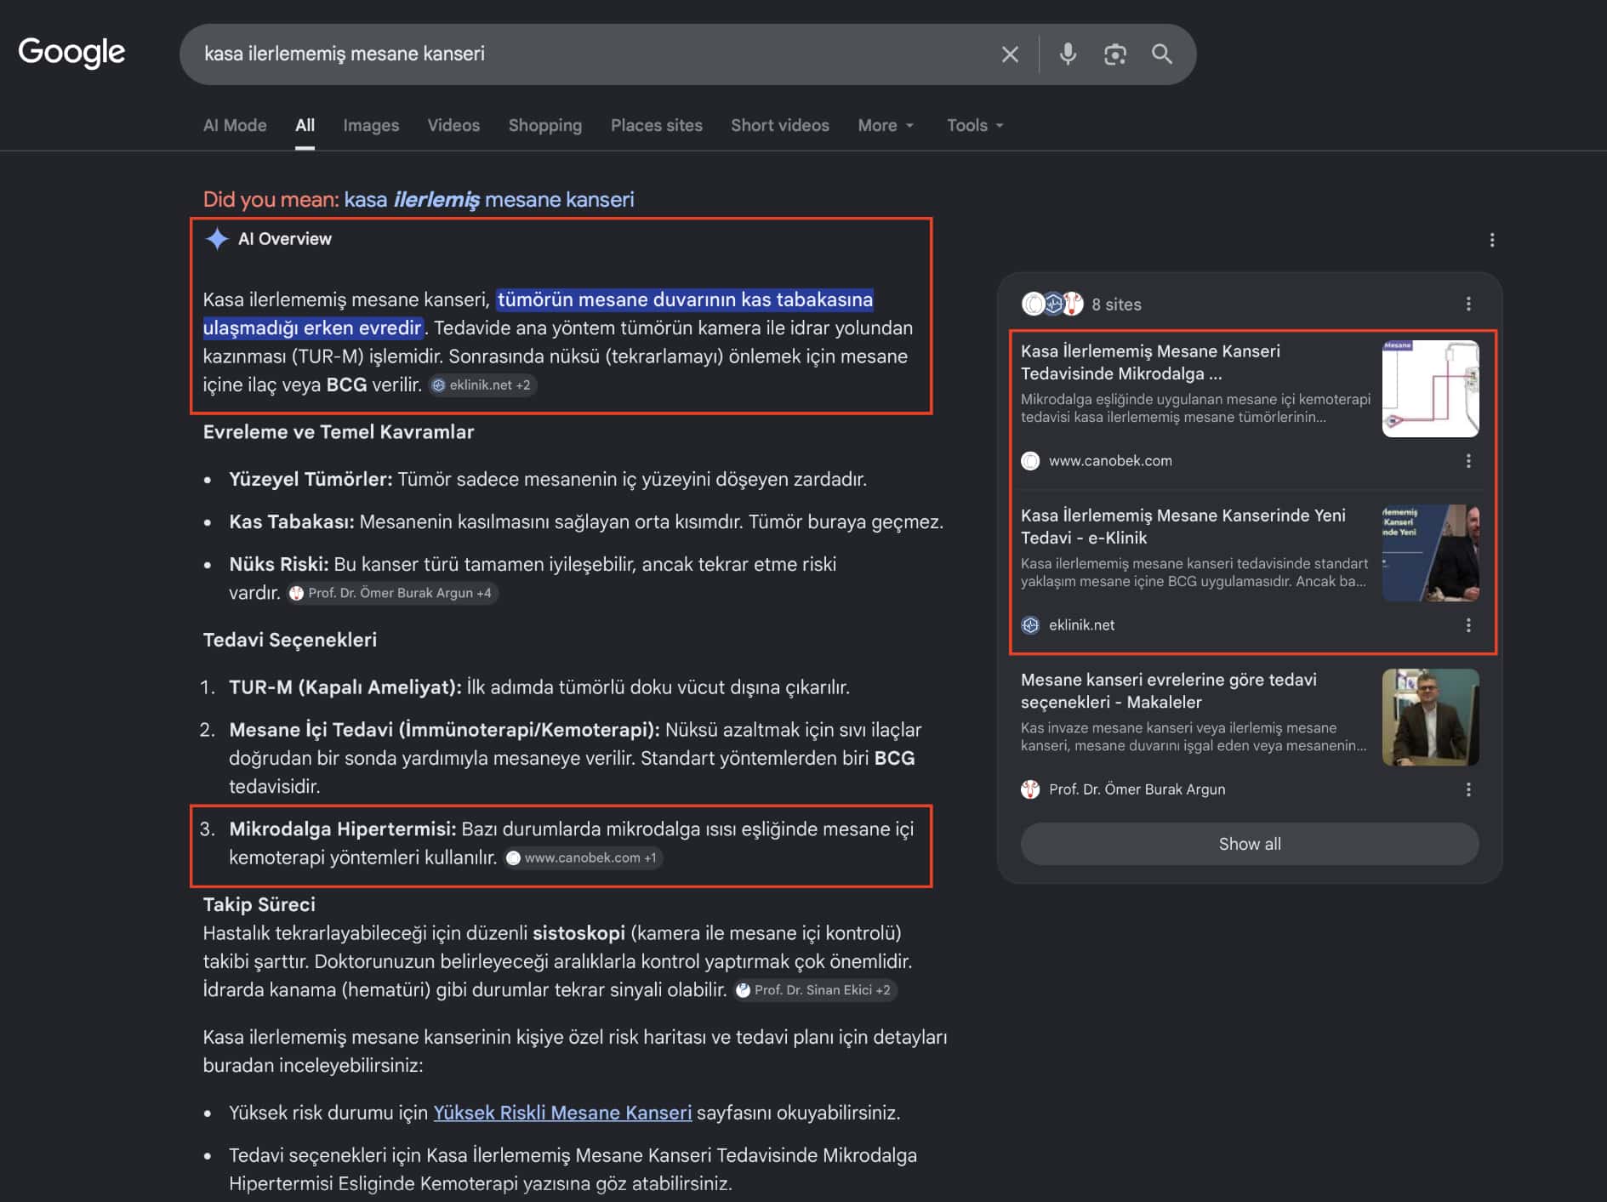Clear the search query with the X icon
The height and width of the screenshot is (1202, 1607).
point(1010,54)
